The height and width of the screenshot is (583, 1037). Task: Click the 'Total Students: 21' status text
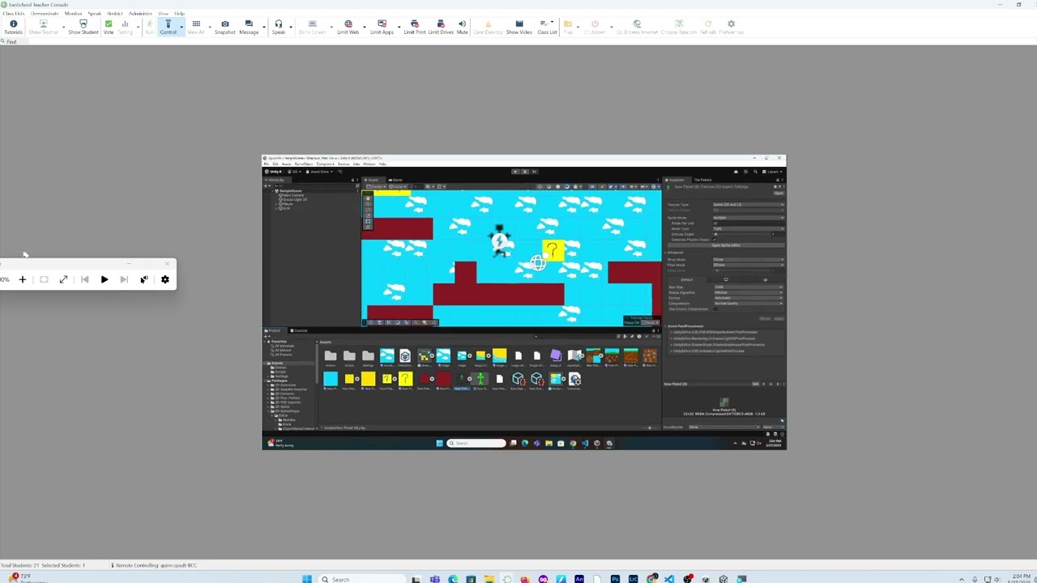(x=19, y=565)
